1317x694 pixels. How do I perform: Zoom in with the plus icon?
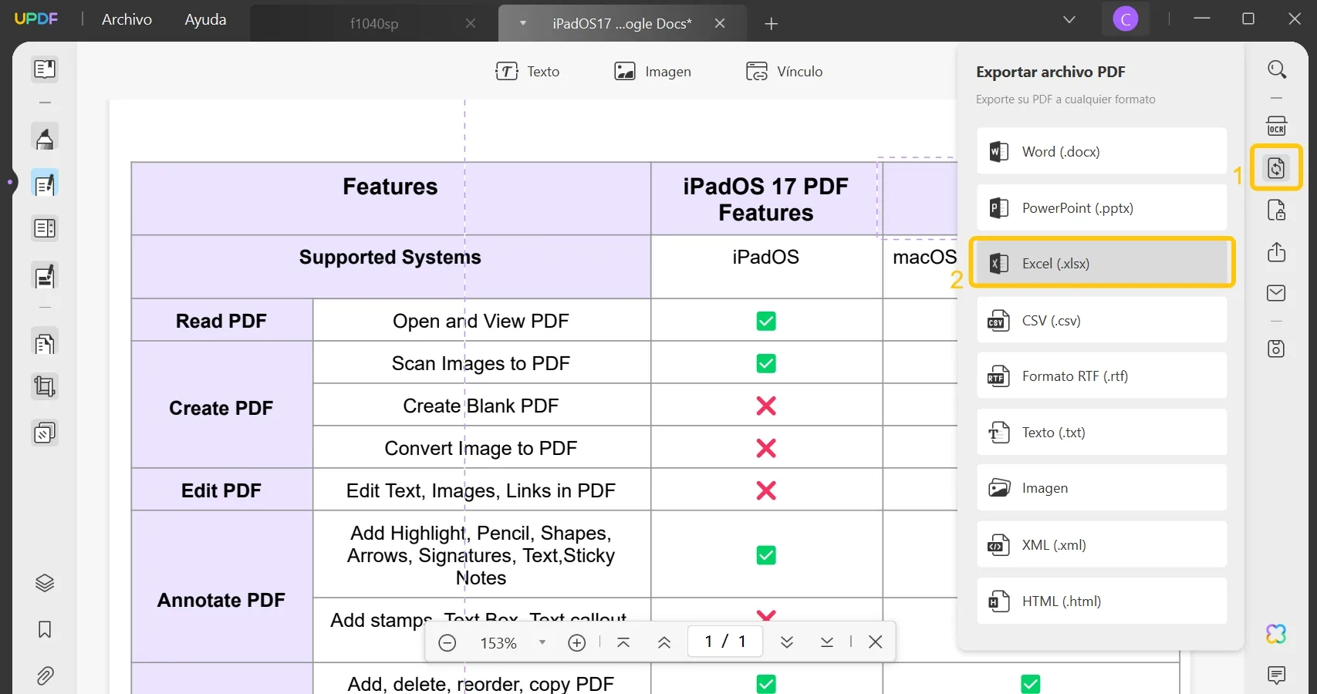coord(576,642)
